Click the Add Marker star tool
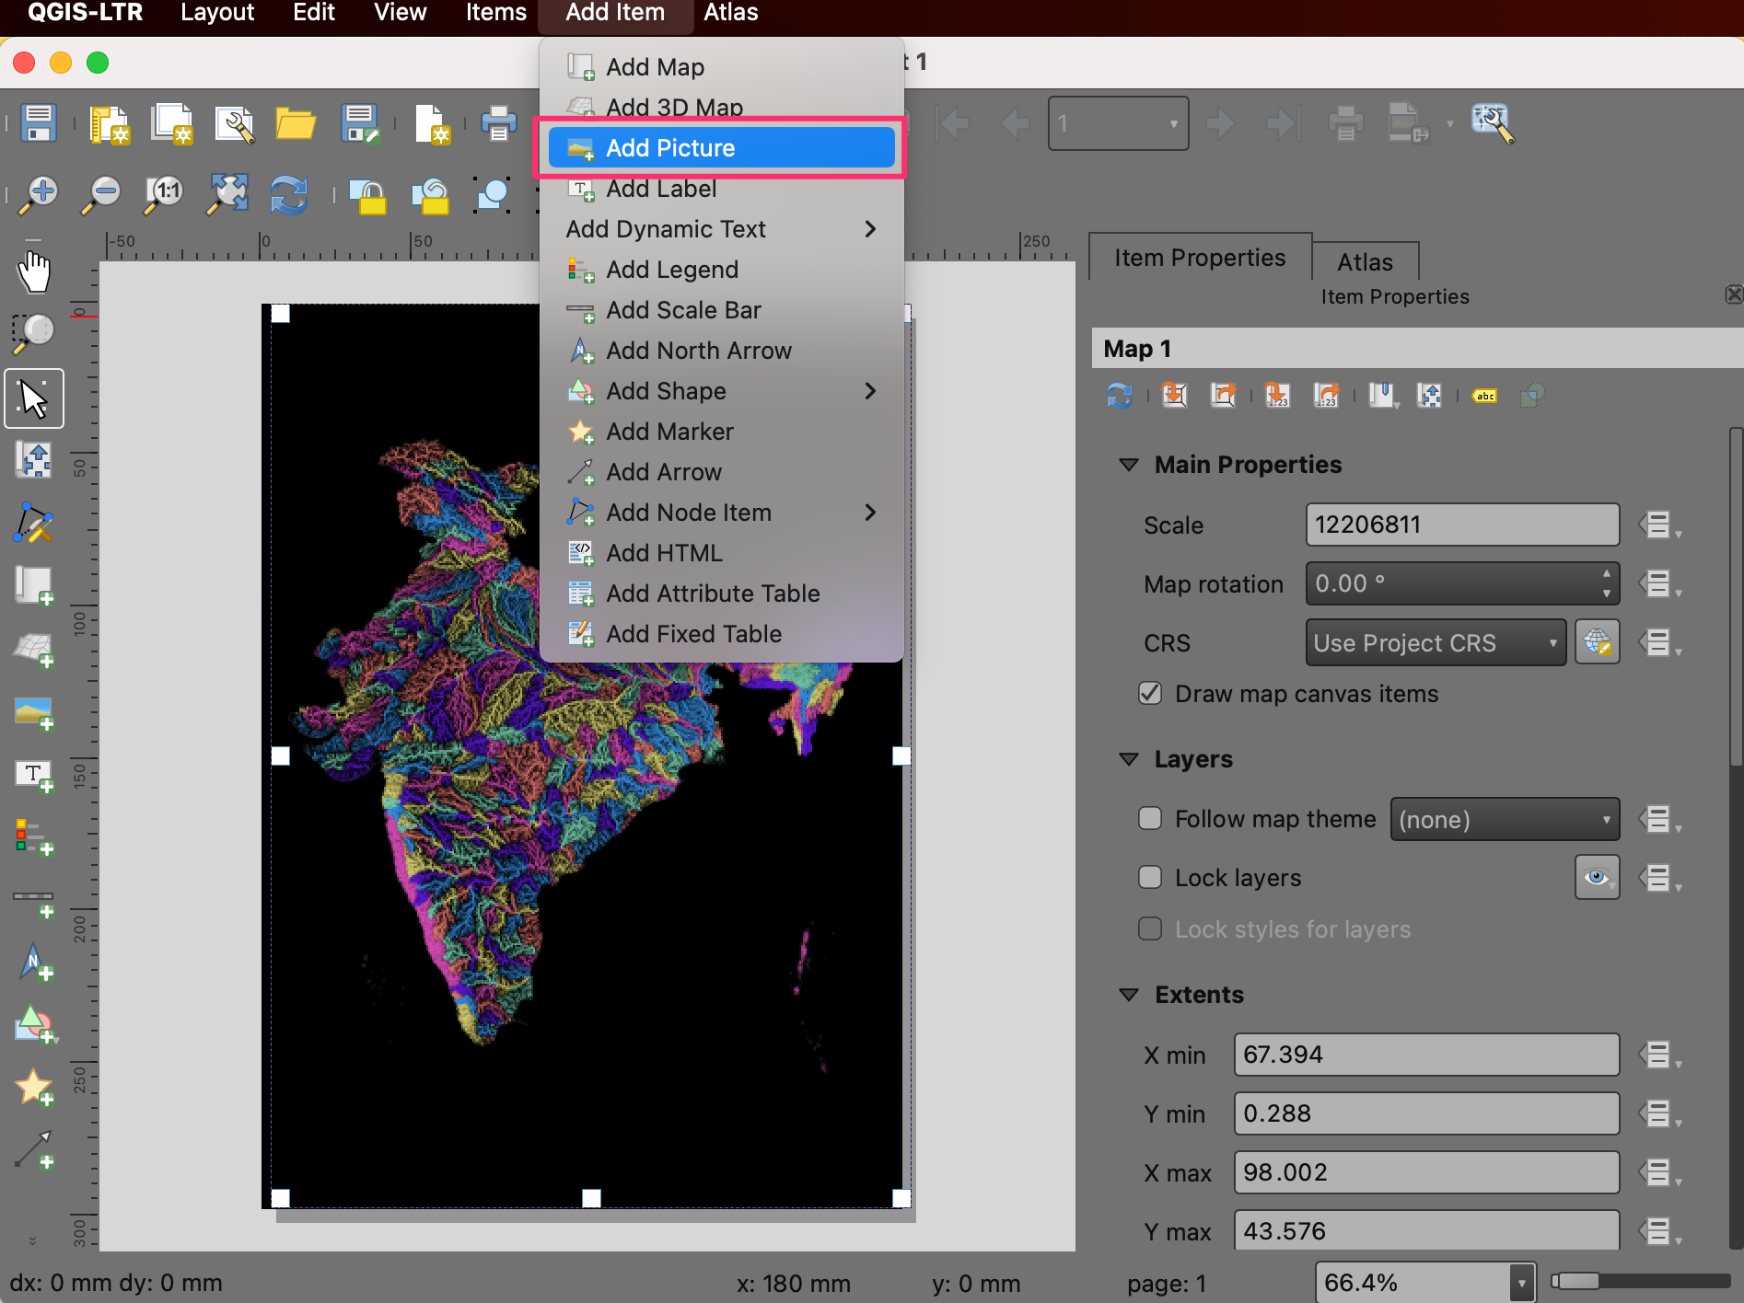Viewport: 1744px width, 1303px height. pos(34,1088)
